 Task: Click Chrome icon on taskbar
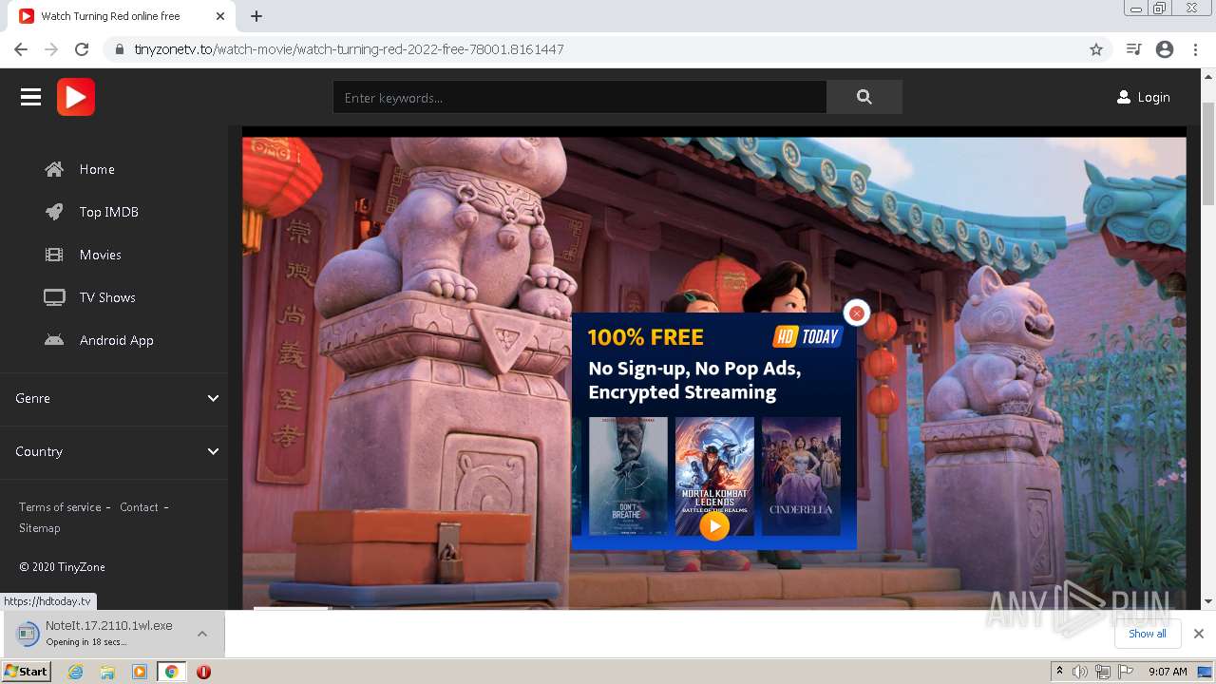point(172,672)
